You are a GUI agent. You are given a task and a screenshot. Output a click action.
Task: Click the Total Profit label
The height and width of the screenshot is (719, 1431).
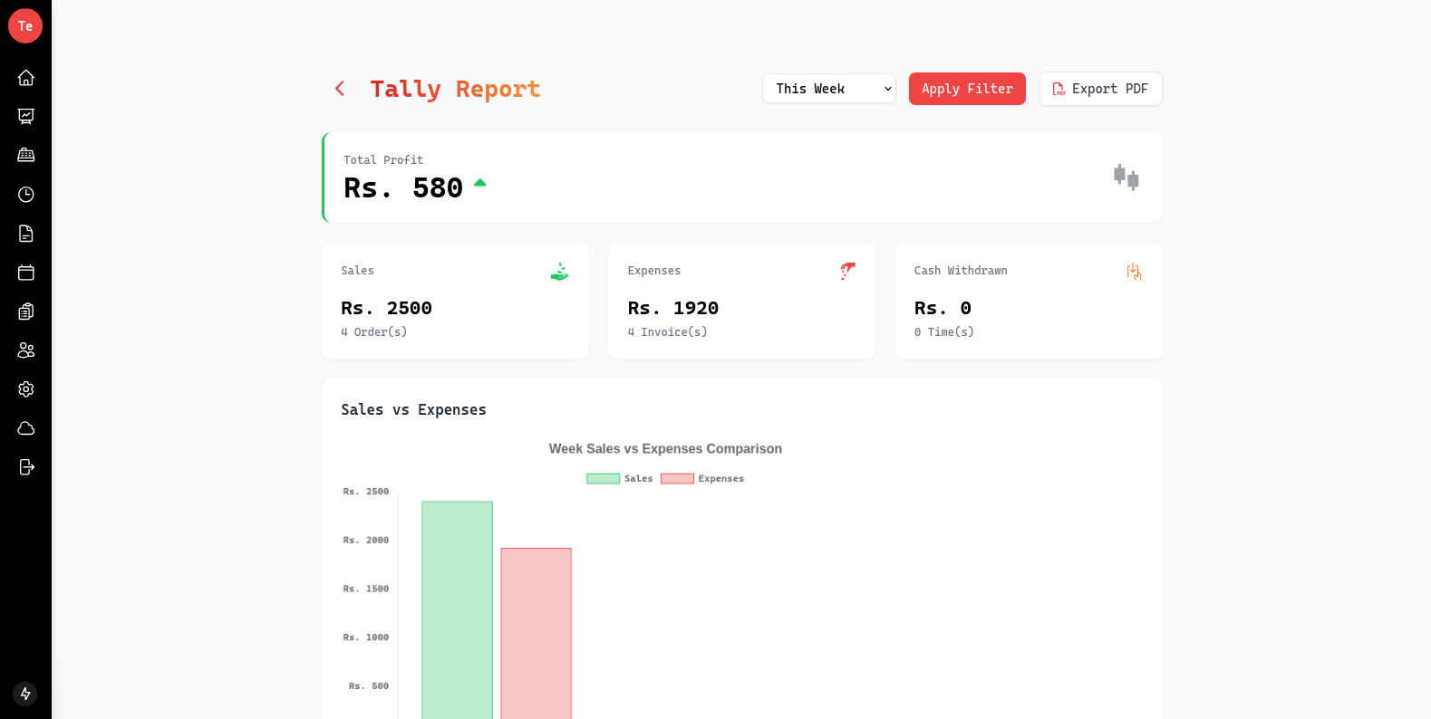click(383, 160)
